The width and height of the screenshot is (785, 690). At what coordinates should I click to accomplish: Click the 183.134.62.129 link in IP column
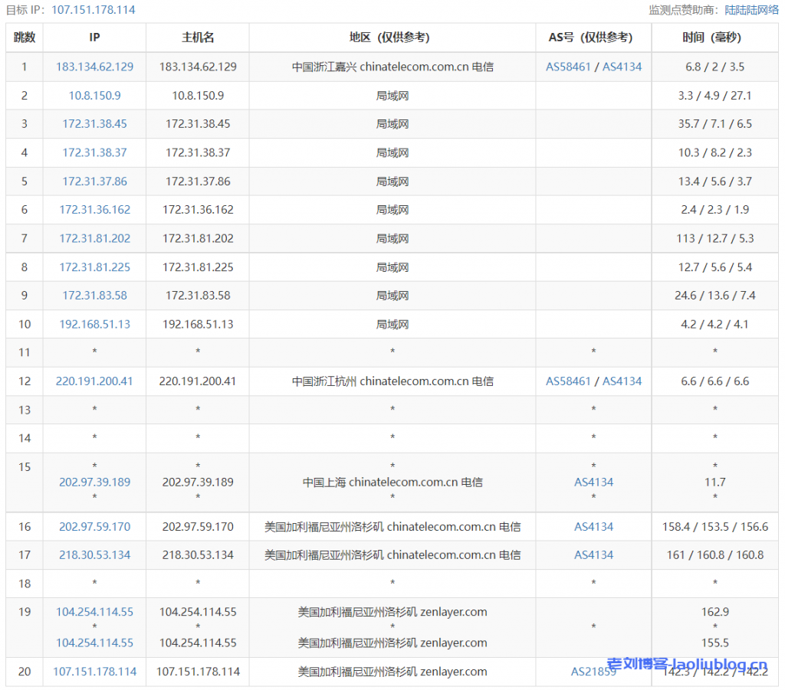(x=94, y=67)
